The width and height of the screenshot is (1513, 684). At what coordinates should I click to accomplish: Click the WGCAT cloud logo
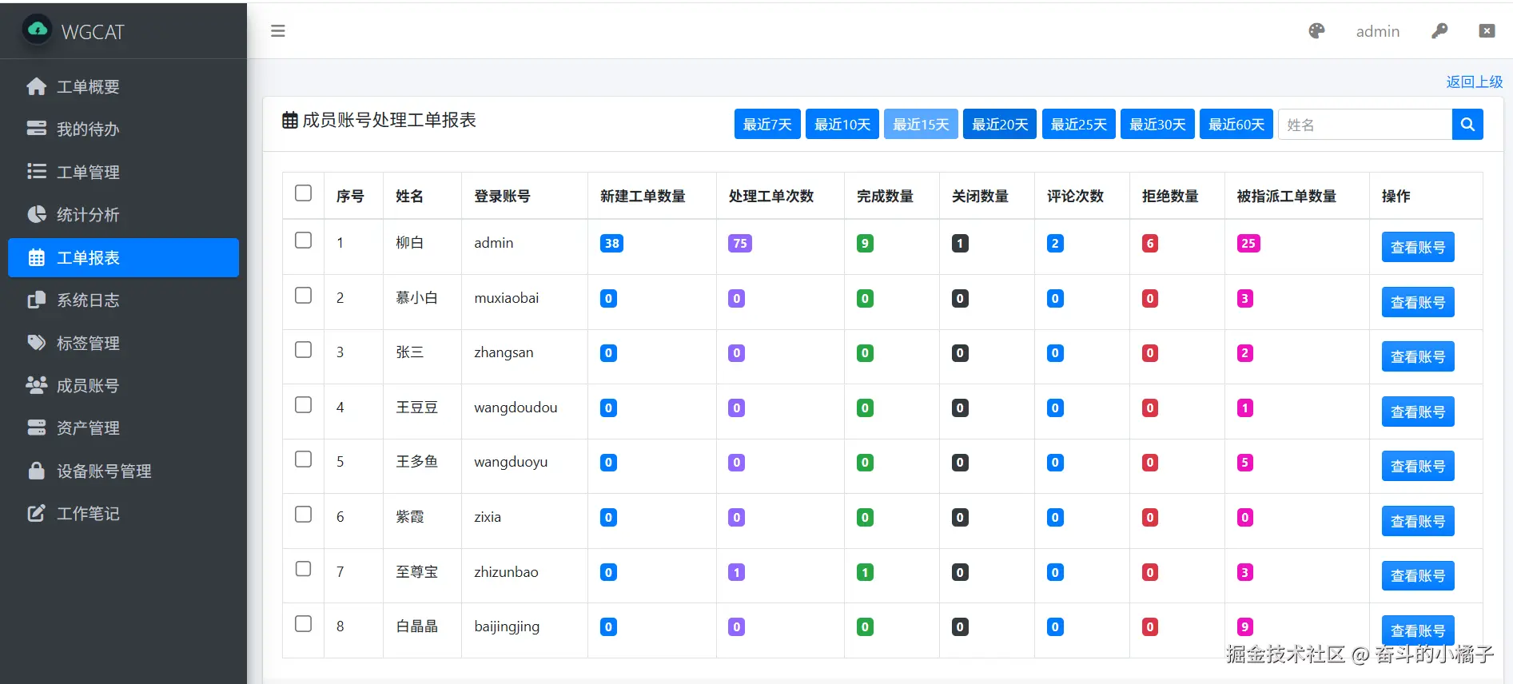[x=38, y=30]
